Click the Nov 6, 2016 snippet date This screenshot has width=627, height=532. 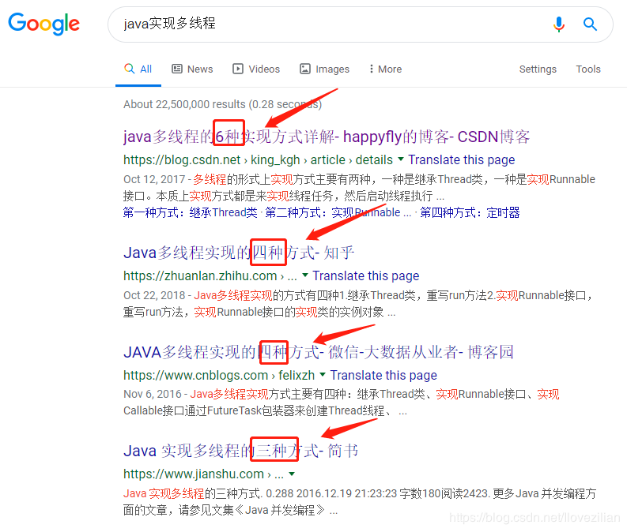pyautogui.click(x=153, y=394)
